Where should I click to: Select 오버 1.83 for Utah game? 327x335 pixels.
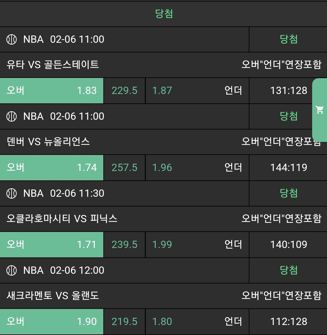[x=52, y=91]
